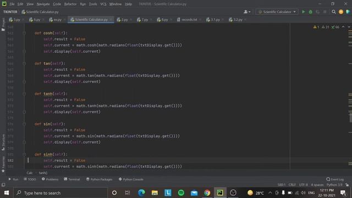Open Spotify from the taskbar
The height and width of the screenshot is (198, 352).
coord(181,193)
